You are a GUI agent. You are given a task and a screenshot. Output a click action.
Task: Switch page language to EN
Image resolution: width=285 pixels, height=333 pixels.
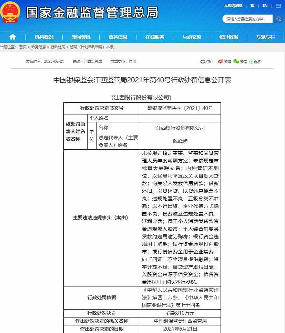[x=265, y=6]
